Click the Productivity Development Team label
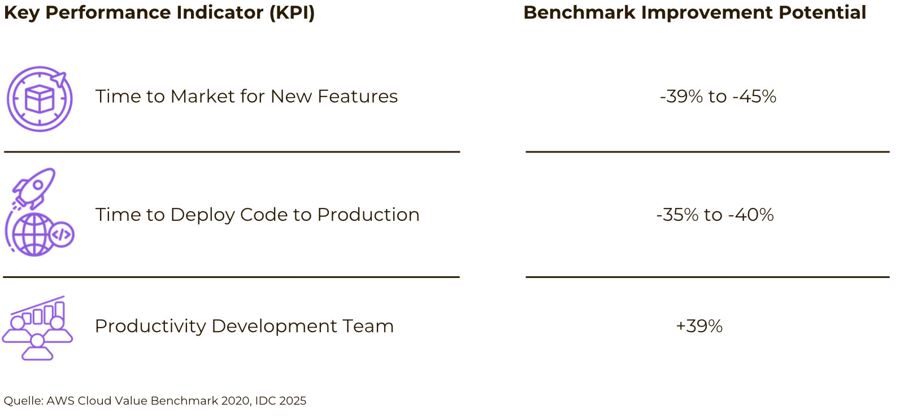This screenshot has width=904, height=418. (244, 326)
